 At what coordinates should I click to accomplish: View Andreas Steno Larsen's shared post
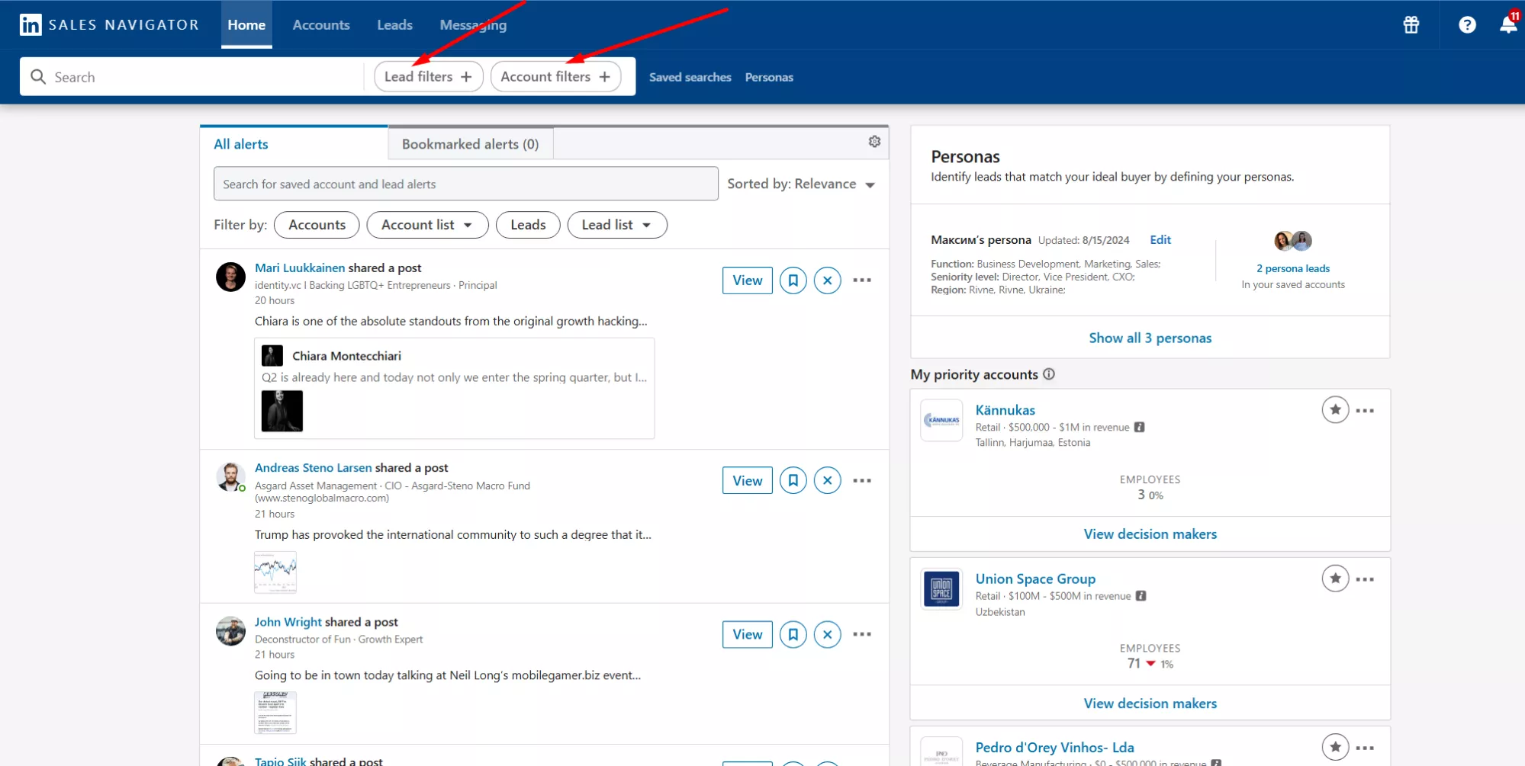click(x=747, y=480)
